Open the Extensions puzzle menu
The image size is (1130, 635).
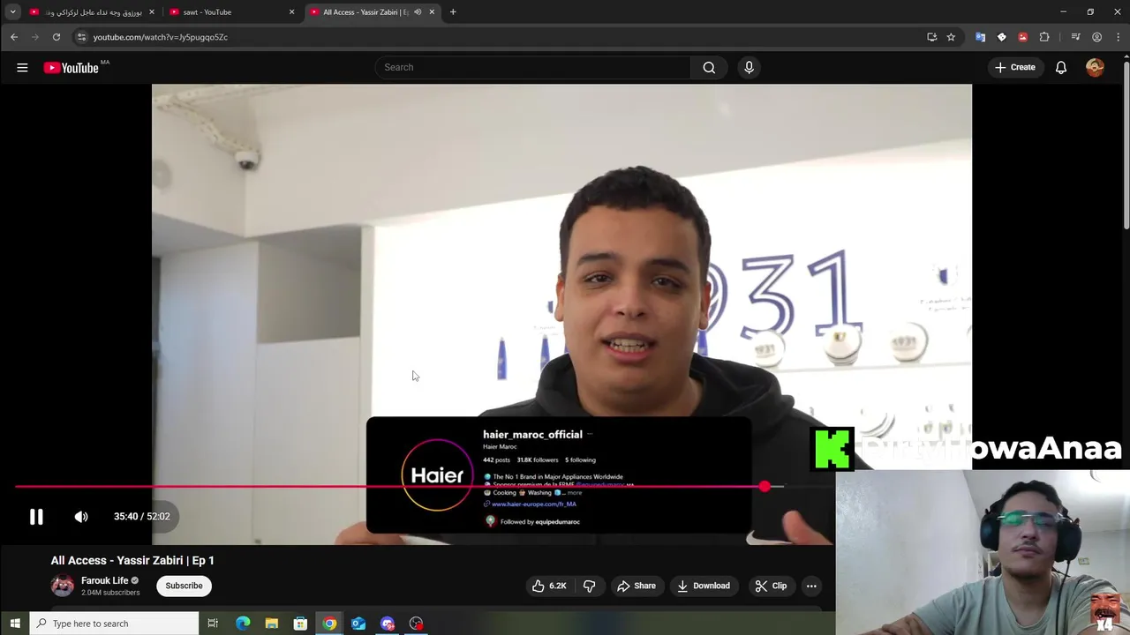(1044, 37)
